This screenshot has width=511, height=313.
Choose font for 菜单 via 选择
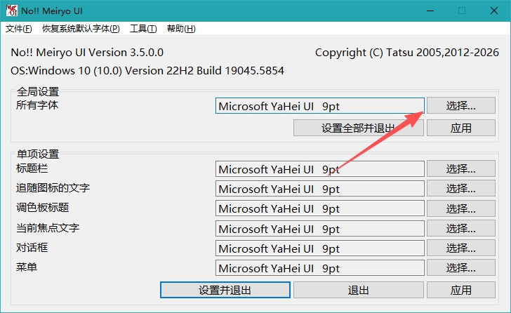coord(460,267)
